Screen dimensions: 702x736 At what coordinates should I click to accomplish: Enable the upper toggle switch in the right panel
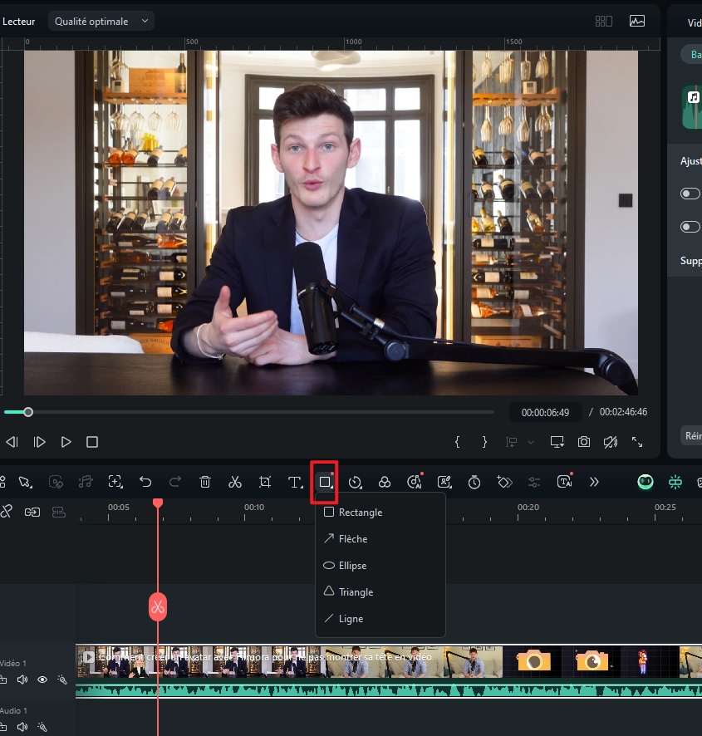click(x=690, y=194)
